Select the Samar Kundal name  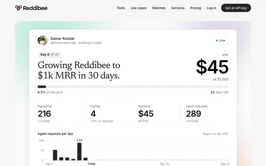(x=62, y=39)
